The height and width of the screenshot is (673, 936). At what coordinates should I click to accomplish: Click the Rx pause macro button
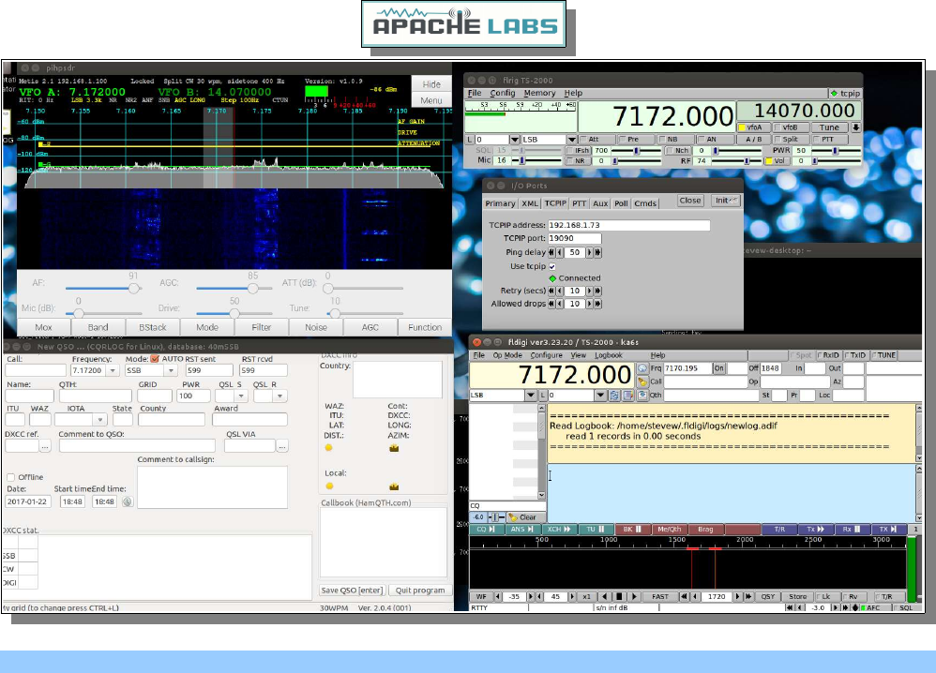pyautogui.click(x=852, y=530)
